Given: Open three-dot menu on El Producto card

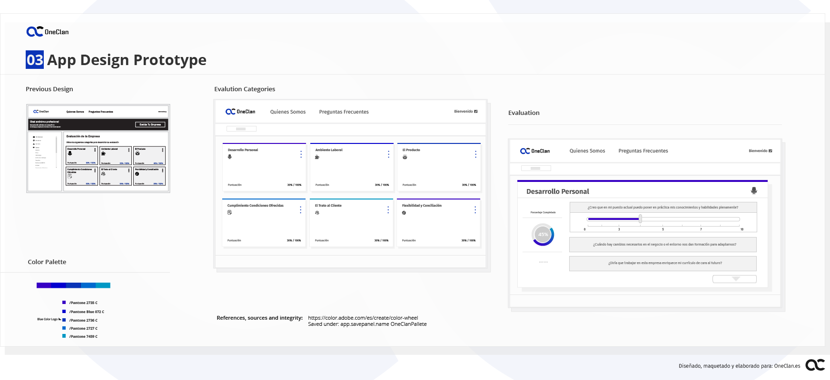Looking at the screenshot, I should tap(475, 154).
